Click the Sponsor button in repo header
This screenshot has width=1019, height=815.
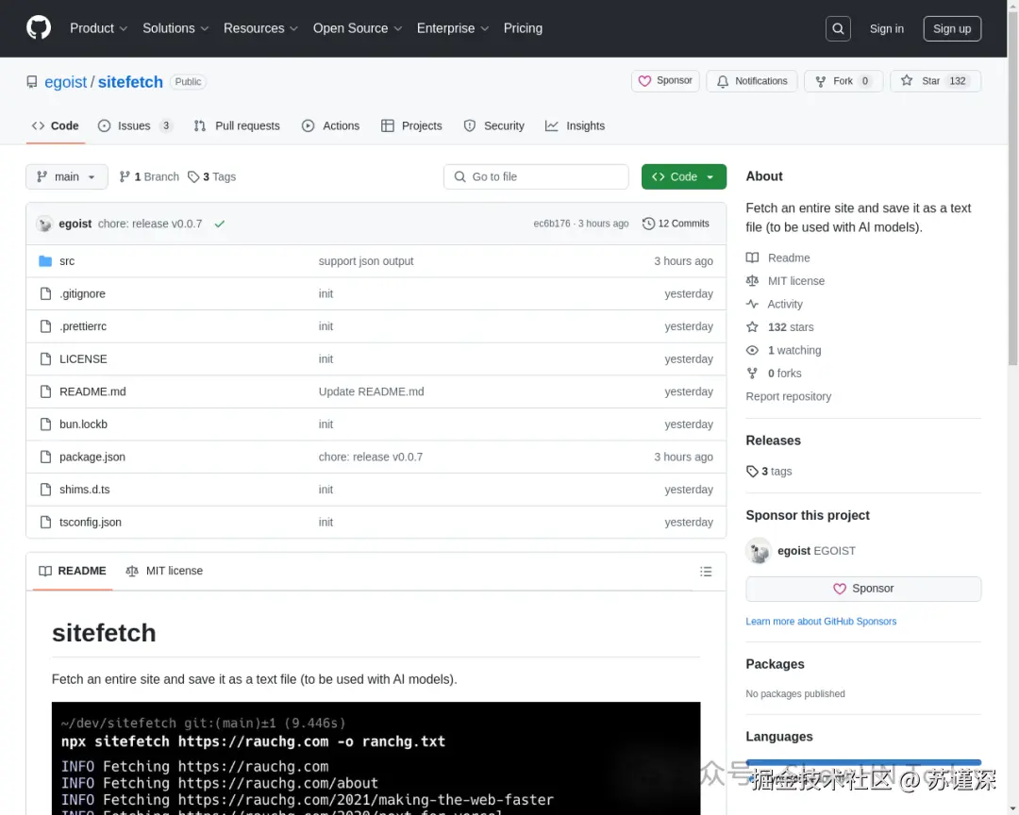click(x=665, y=81)
